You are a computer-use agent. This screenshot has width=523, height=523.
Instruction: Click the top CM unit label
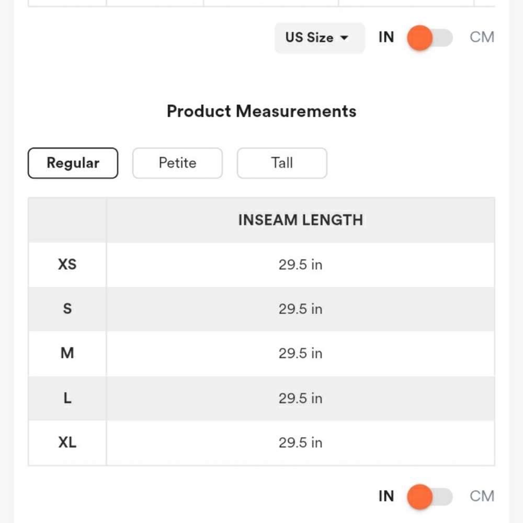(482, 38)
